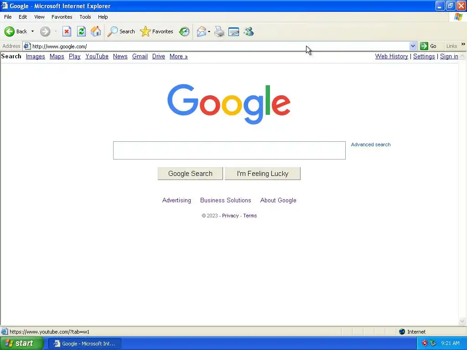467x350 pixels.
Task: Select the Google - Microsoft Internet Explorer taskbar button
Action: pyautogui.click(x=85, y=344)
